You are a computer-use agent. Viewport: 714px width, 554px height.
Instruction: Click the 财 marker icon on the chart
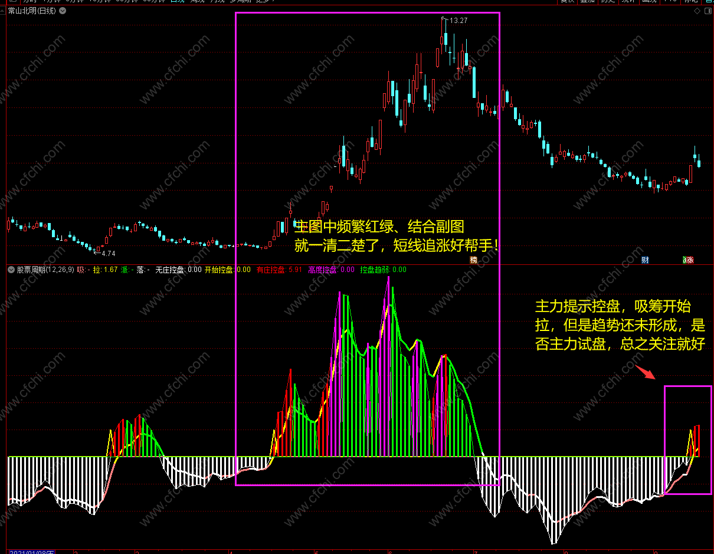645,260
